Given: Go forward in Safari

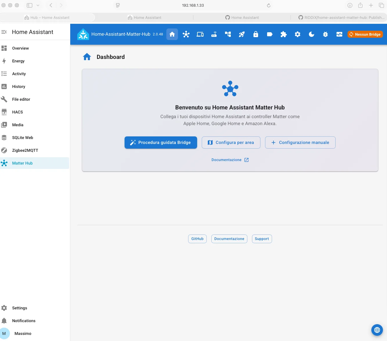Looking at the screenshot, I should (x=61, y=5).
